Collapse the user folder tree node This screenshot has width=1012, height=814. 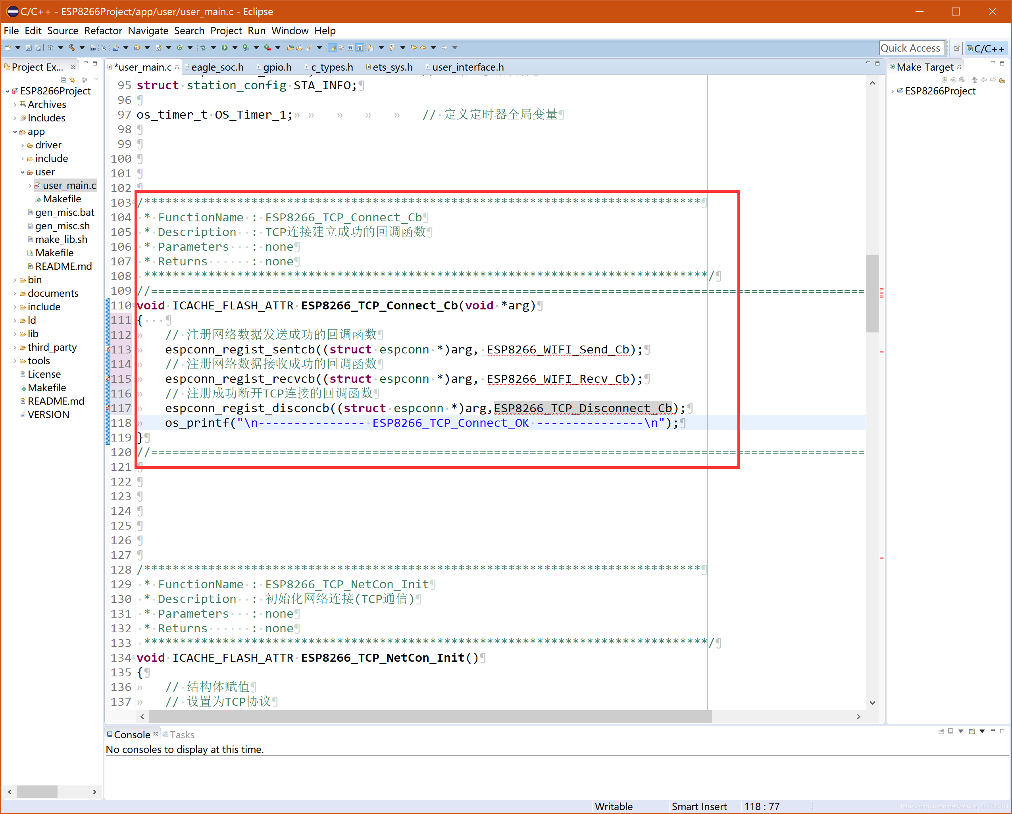coord(23,172)
